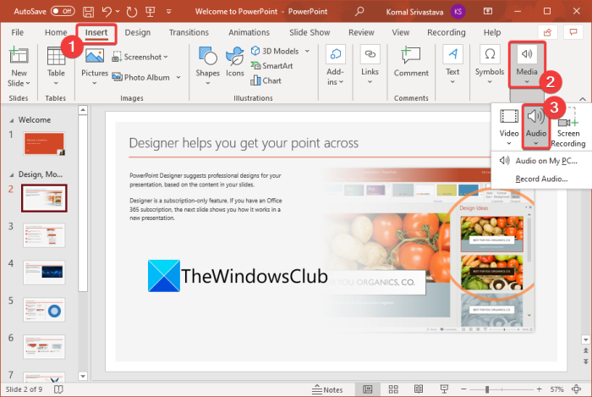The width and height of the screenshot is (592, 397).
Task: Click the New Slide icon
Action: pos(19,56)
